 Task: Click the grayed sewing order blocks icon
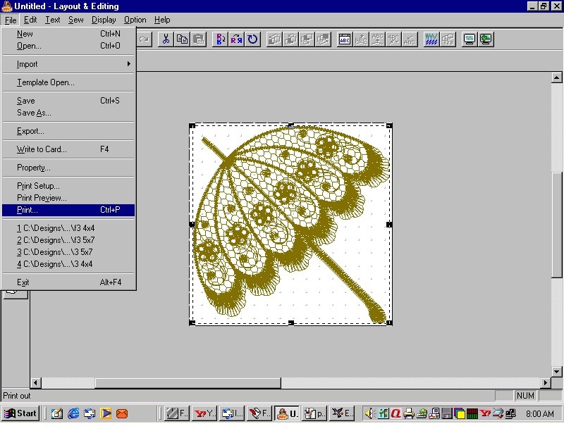click(x=448, y=39)
